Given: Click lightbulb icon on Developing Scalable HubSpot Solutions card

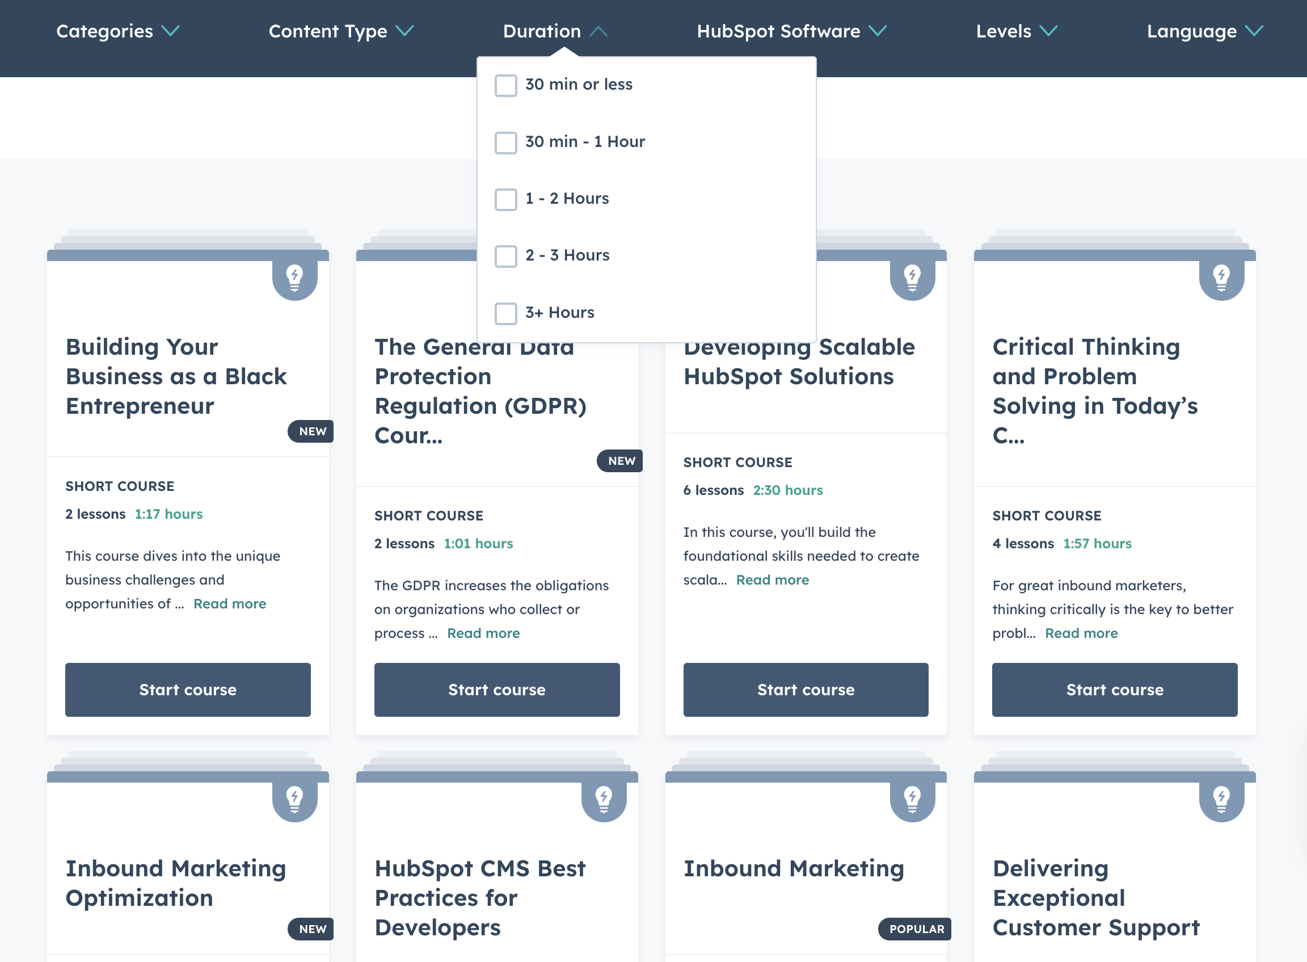Looking at the screenshot, I should (x=912, y=278).
